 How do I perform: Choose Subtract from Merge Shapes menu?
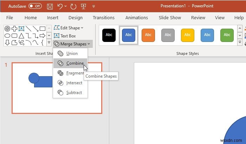point(70,93)
